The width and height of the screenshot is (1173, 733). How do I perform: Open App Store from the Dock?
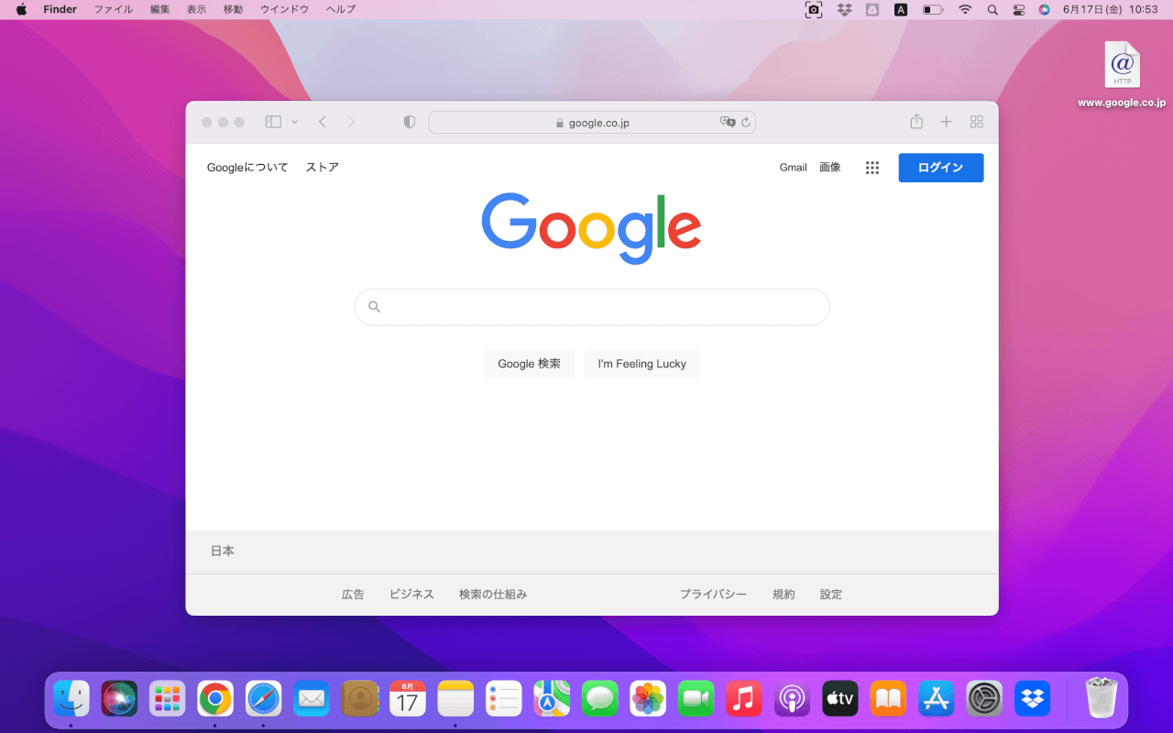coord(937,699)
